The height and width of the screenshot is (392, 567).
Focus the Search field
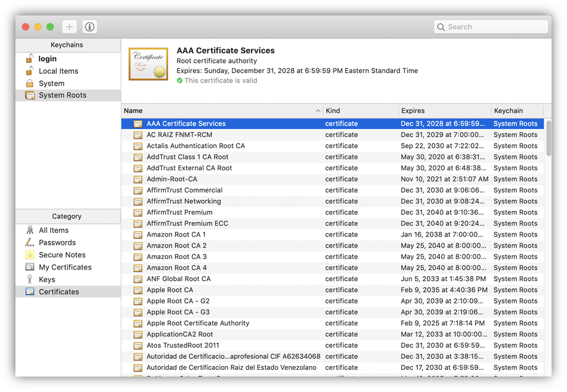tap(491, 27)
